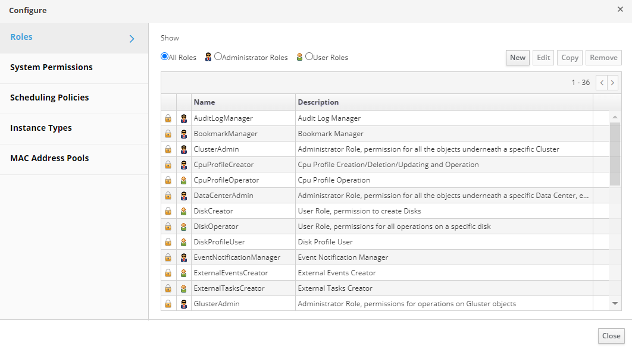Click the admin role icon beside ClusterAdmin
Image resolution: width=632 pixels, height=352 pixels.
(184, 149)
